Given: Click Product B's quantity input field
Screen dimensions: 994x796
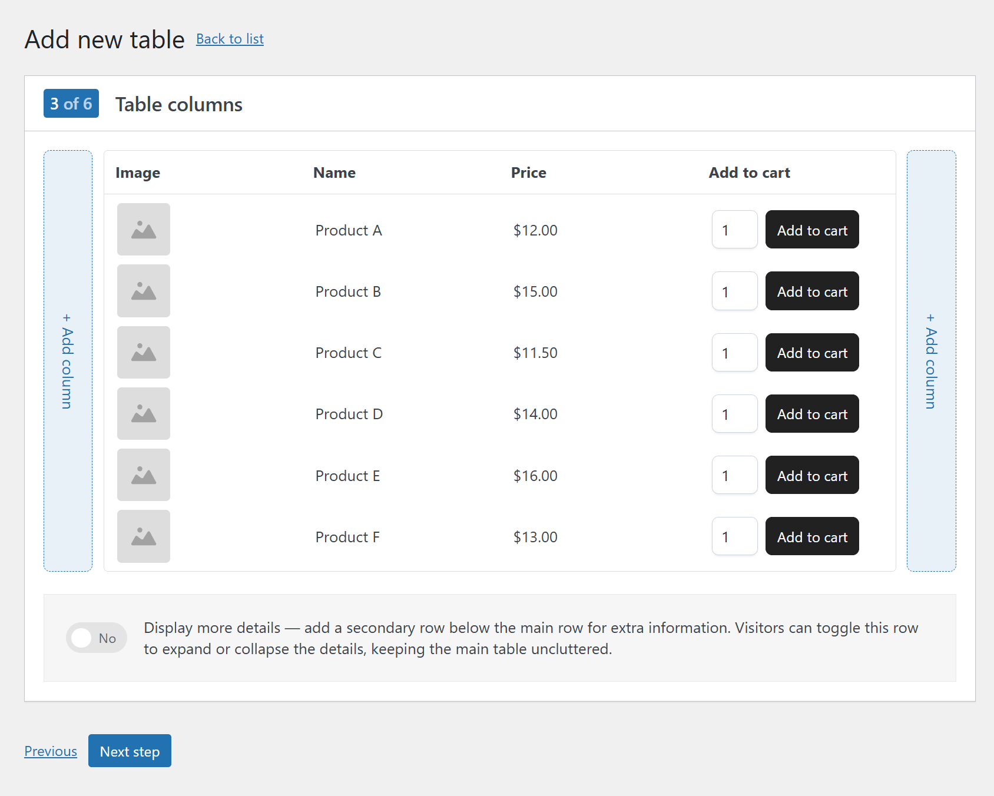Looking at the screenshot, I should [x=734, y=291].
